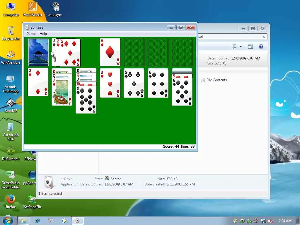Screen dimensions: 300x225
Task: Open the Foxit Reader desktop icon
Action: point(33,10)
